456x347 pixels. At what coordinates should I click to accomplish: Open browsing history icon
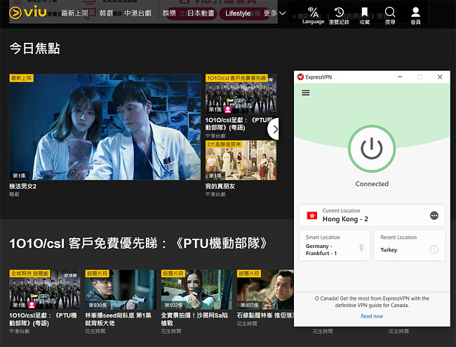(x=339, y=15)
